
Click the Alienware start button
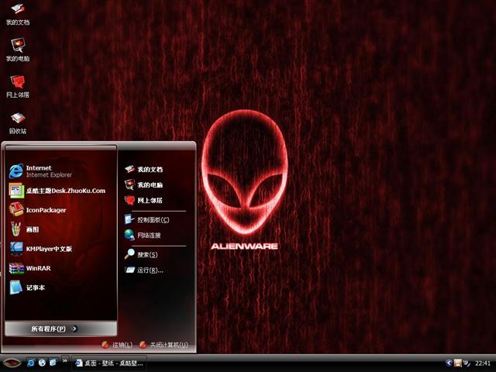(x=12, y=363)
